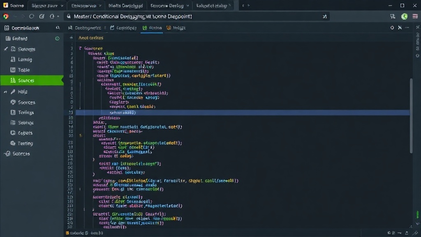This screenshot has width=421, height=237.
Task: Click the orange status icon in bottom bar
Action: tap(67, 233)
